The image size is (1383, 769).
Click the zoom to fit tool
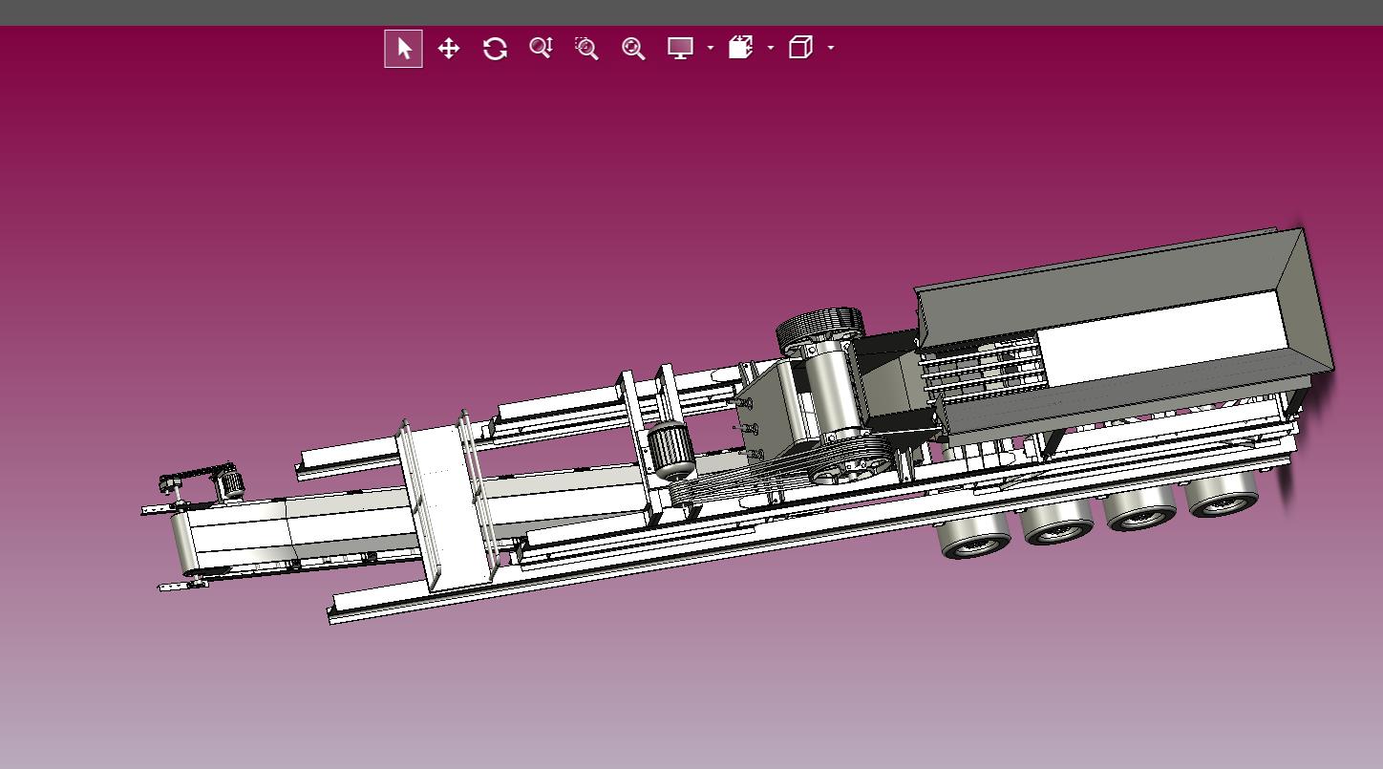pyautogui.click(x=633, y=49)
